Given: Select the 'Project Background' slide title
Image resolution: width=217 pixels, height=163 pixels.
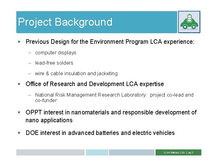Looking at the screenshot, I should [x=65, y=22].
